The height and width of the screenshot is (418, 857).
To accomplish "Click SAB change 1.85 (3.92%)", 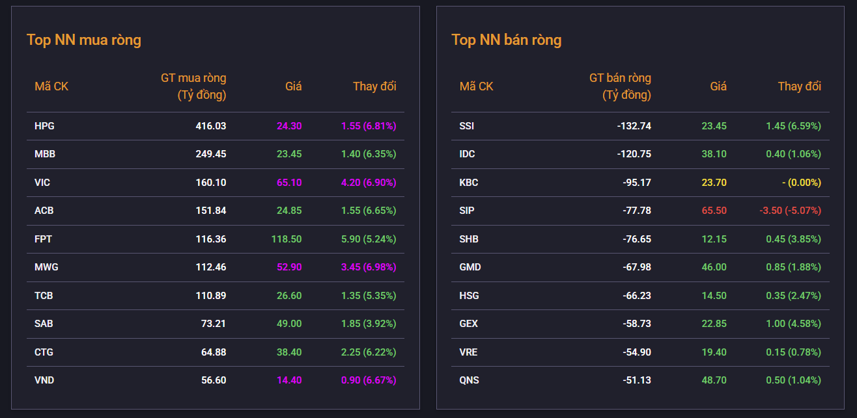I will (369, 324).
